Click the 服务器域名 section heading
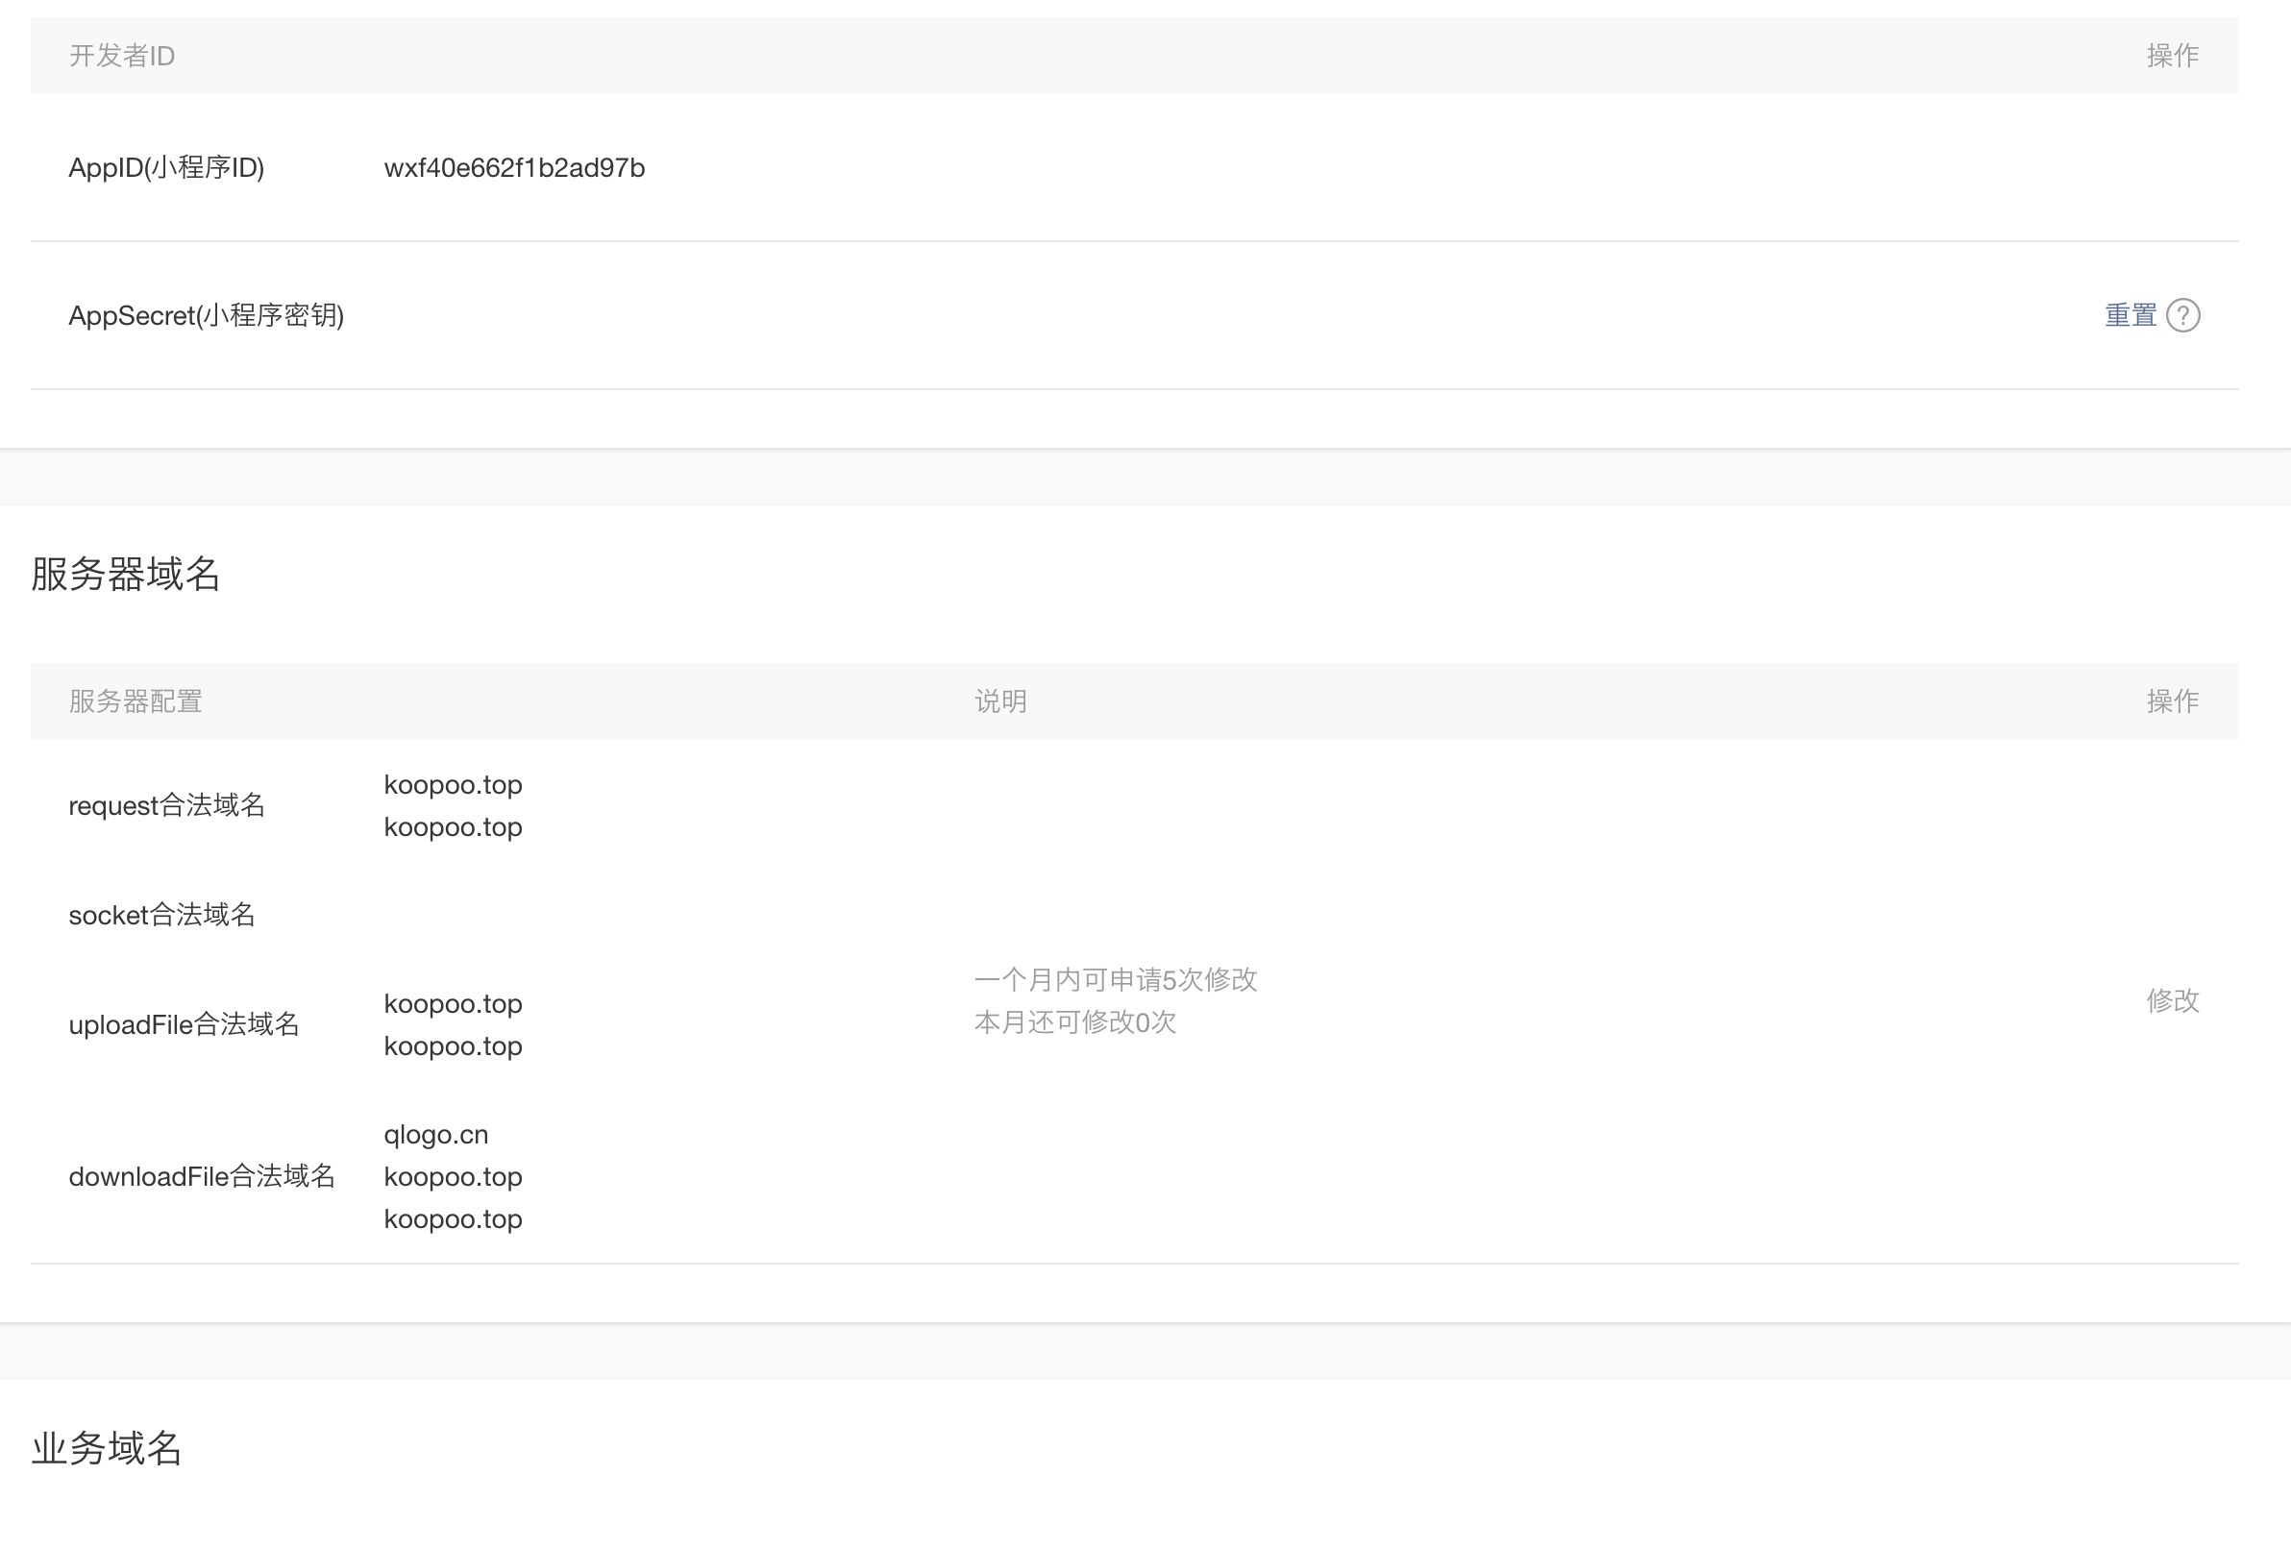This screenshot has width=2291, height=1549. (x=125, y=574)
